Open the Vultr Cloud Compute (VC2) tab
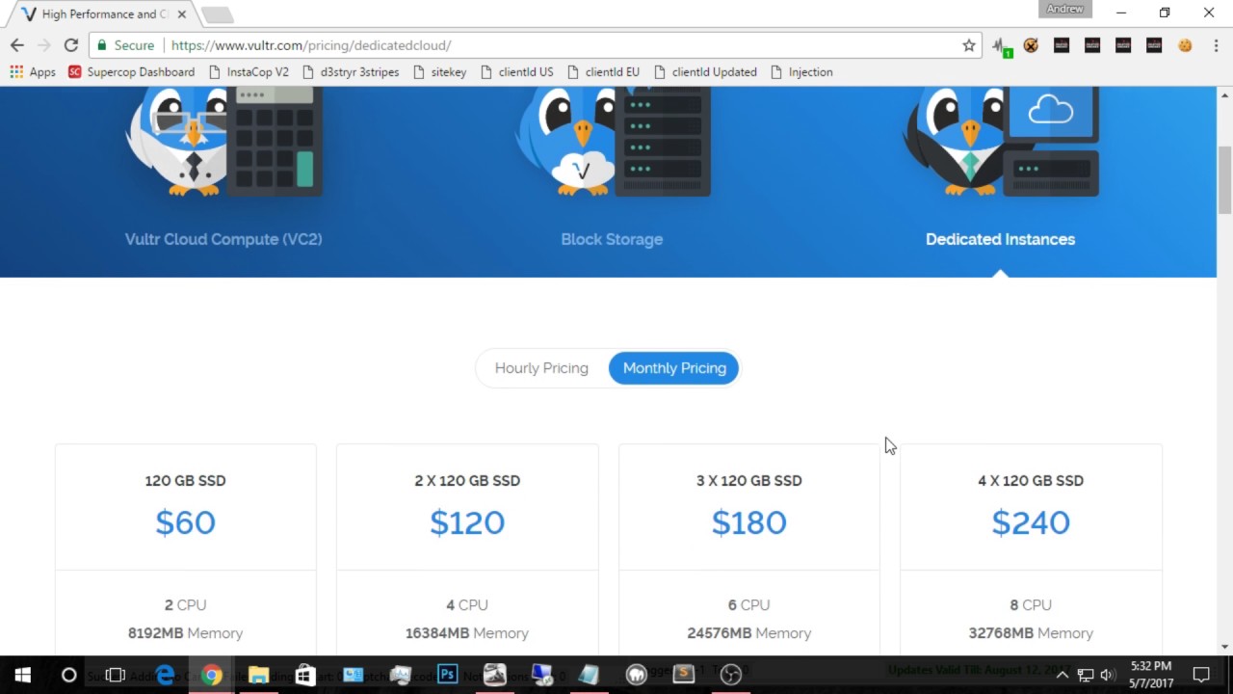1233x694 pixels. [x=223, y=239]
